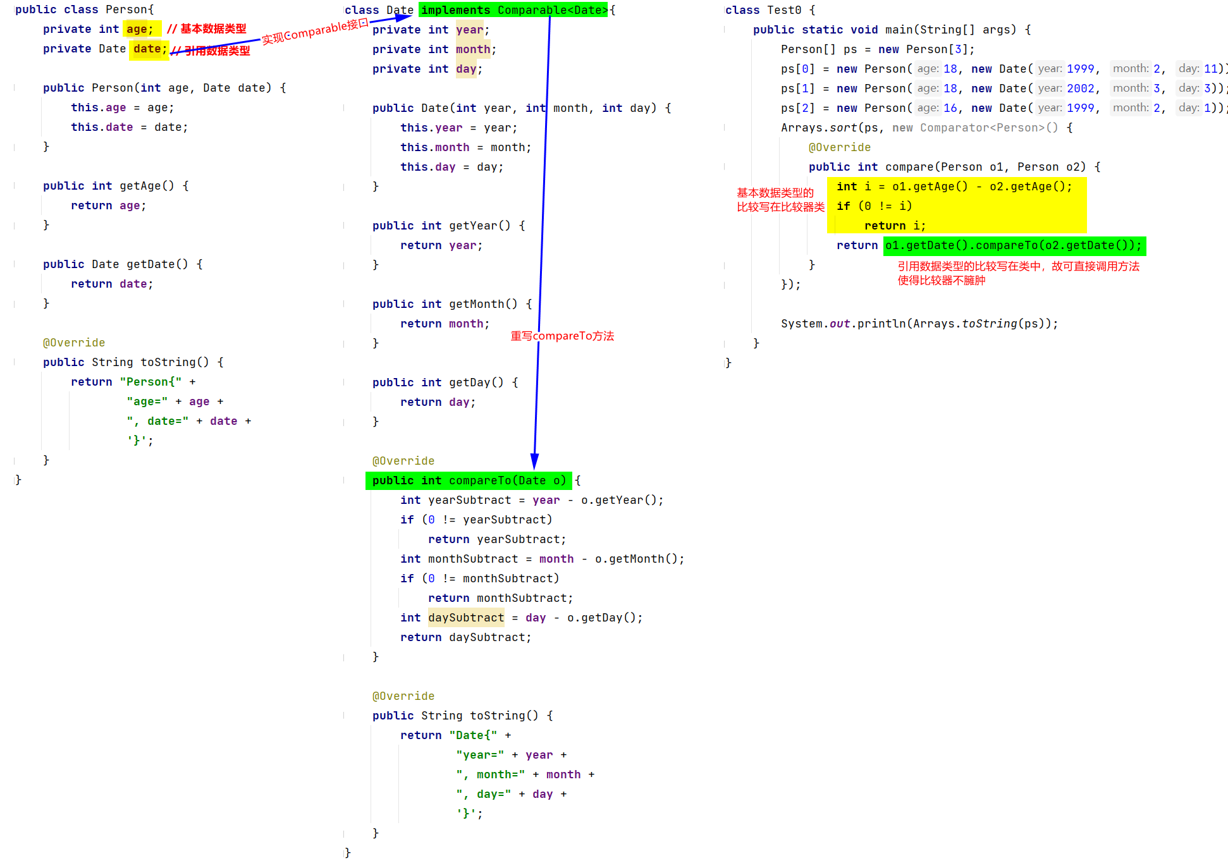Click "int monthSubtract = month - o.getMonth();"
1228x863 pixels.
click(543, 559)
